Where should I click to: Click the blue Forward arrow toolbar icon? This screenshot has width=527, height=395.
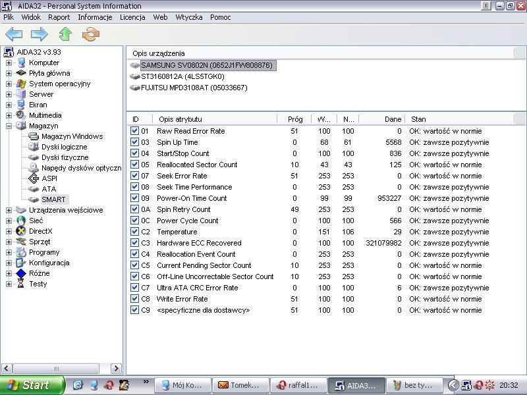[x=40, y=34]
